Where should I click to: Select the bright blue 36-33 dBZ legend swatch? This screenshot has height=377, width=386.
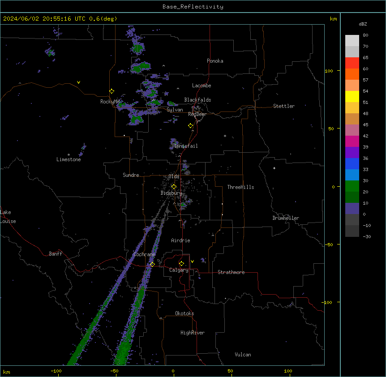tap(352, 163)
